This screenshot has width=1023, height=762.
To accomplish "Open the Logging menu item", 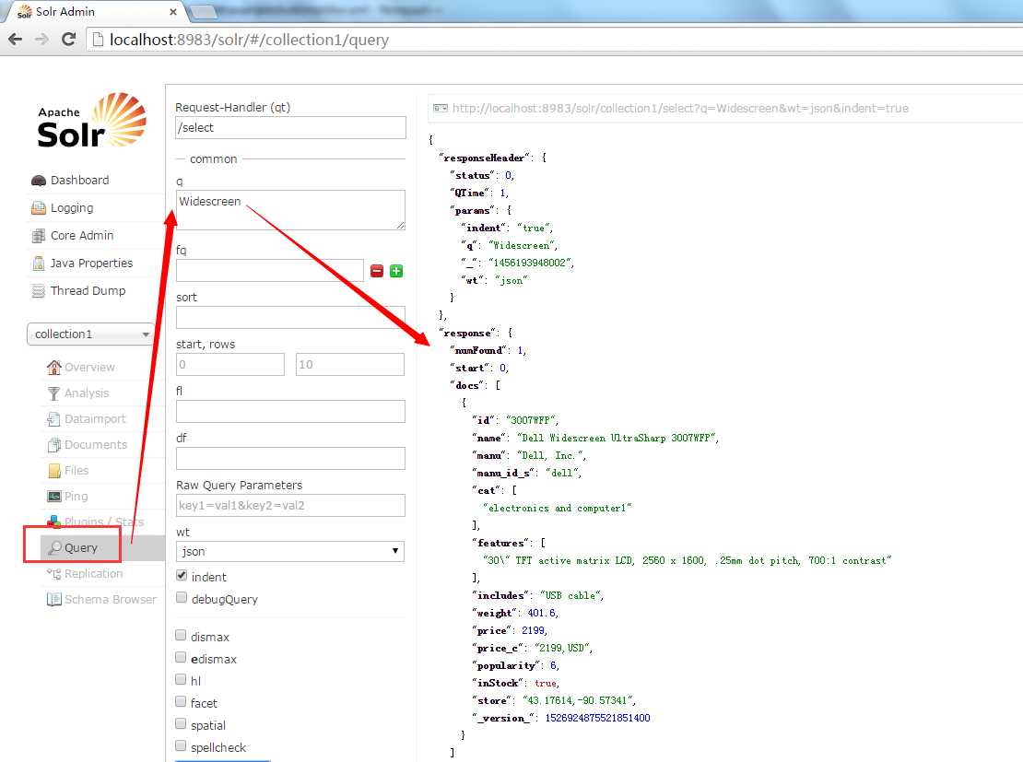I will pyautogui.click(x=72, y=208).
